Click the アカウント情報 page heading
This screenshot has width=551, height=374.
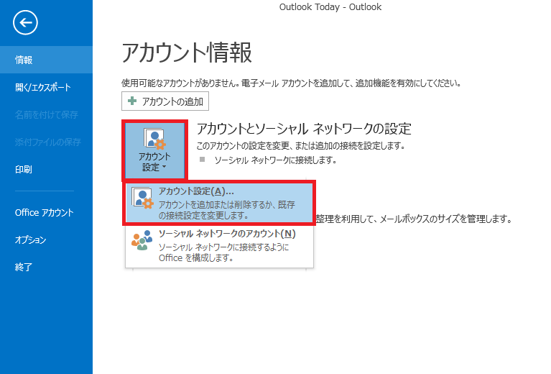coord(187,53)
